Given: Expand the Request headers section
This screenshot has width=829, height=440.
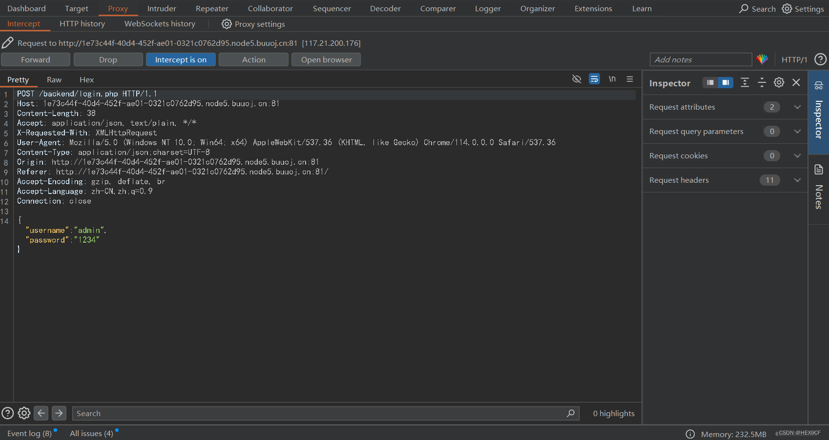Looking at the screenshot, I should [x=797, y=180].
